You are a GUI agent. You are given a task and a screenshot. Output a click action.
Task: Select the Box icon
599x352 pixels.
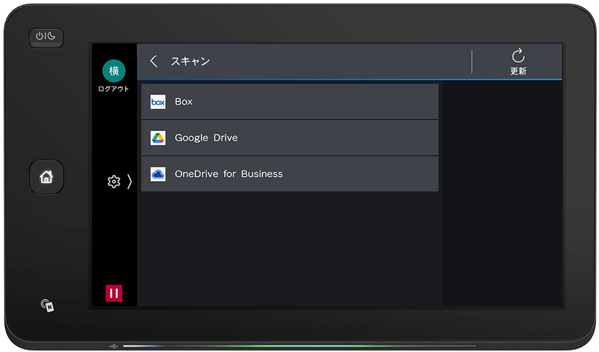[x=157, y=102]
